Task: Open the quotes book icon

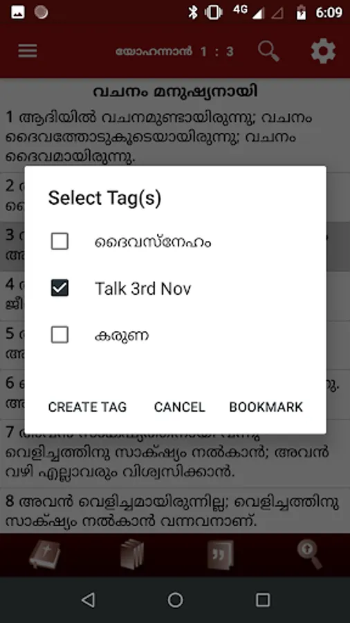Action: point(221,554)
